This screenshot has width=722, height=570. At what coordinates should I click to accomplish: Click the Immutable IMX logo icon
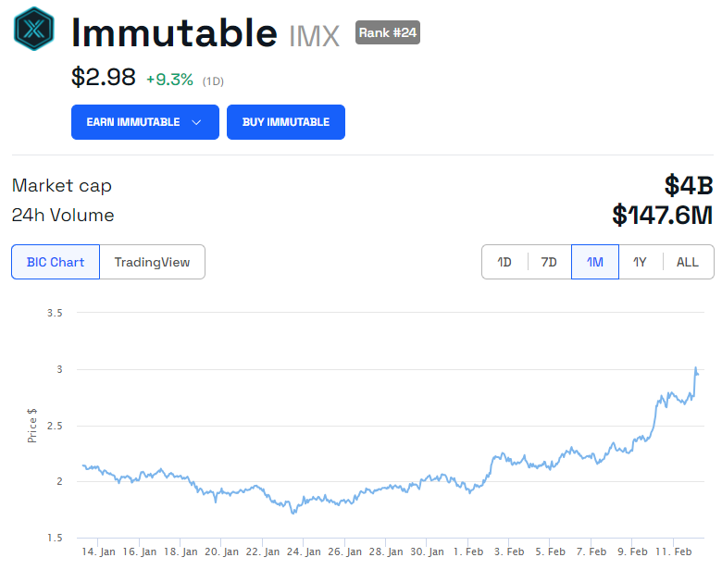(x=34, y=29)
